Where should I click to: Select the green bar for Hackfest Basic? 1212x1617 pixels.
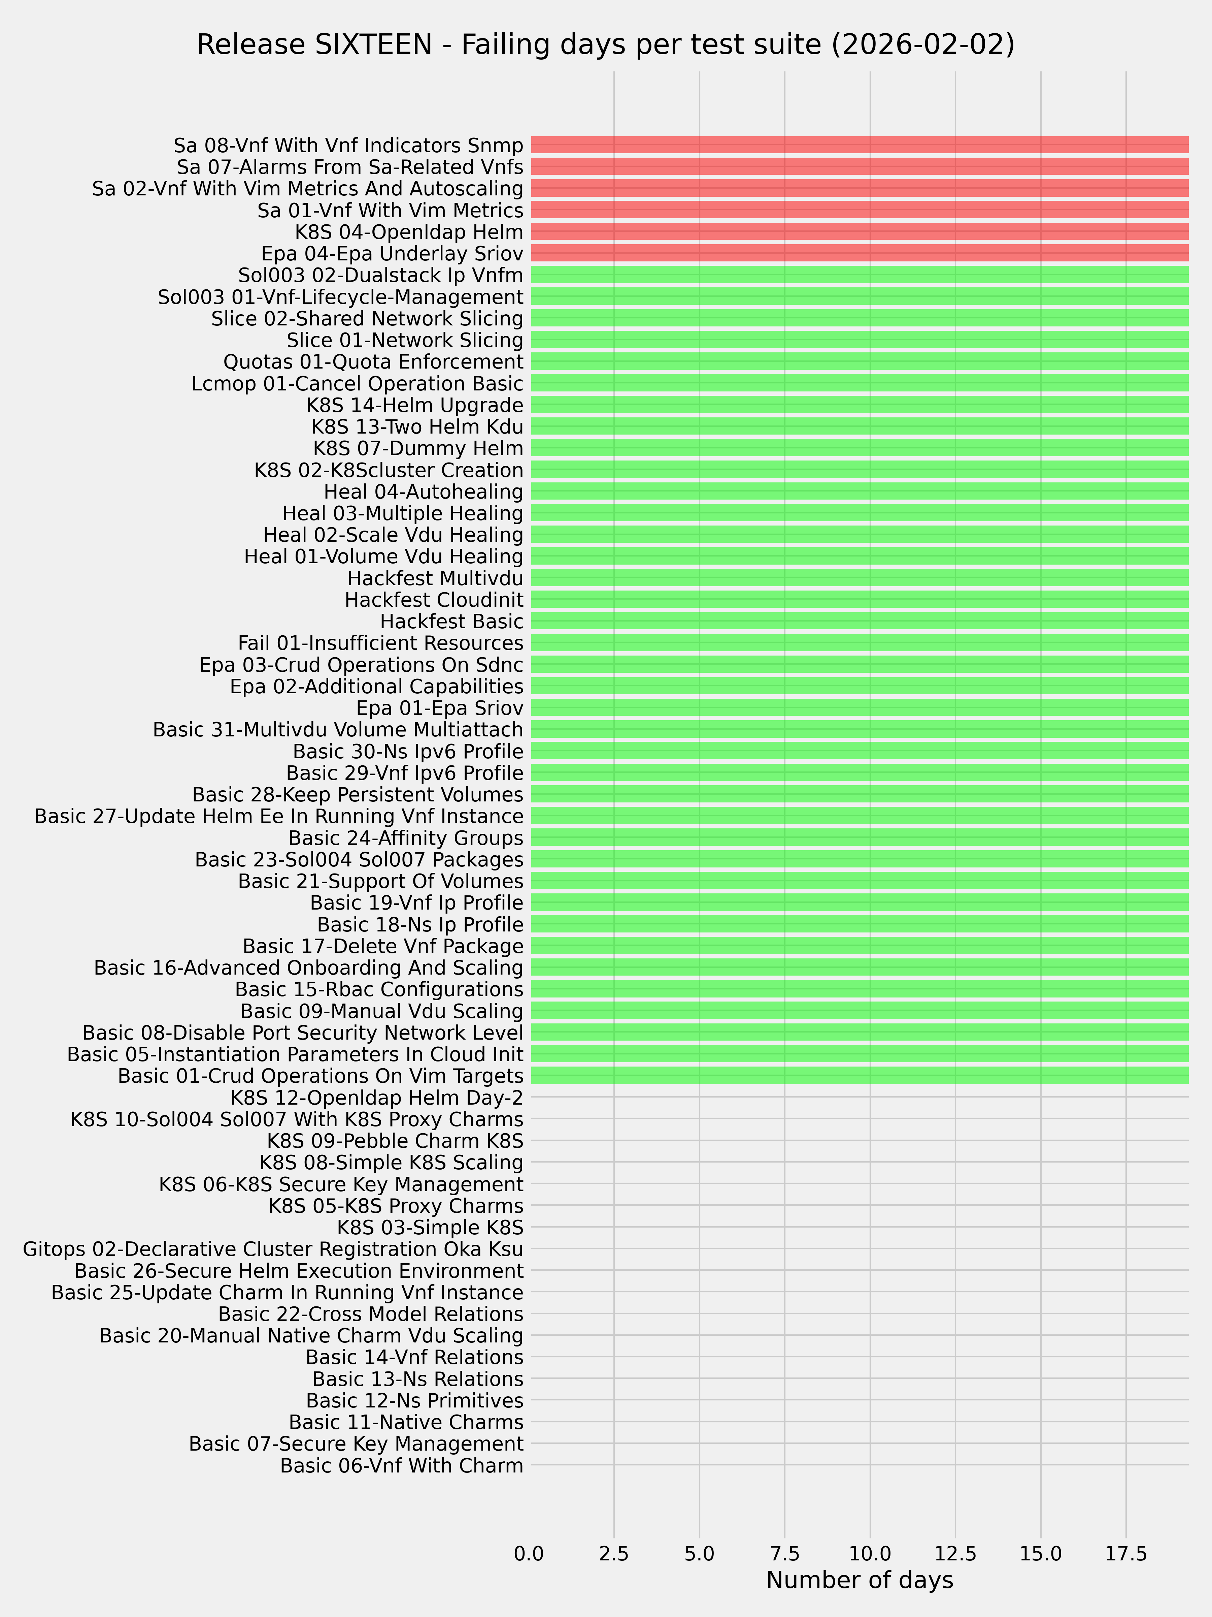[x=859, y=621]
